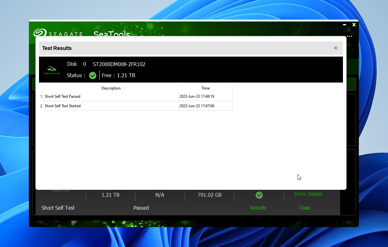Click the 'Test Results' dialog title

pos(57,48)
